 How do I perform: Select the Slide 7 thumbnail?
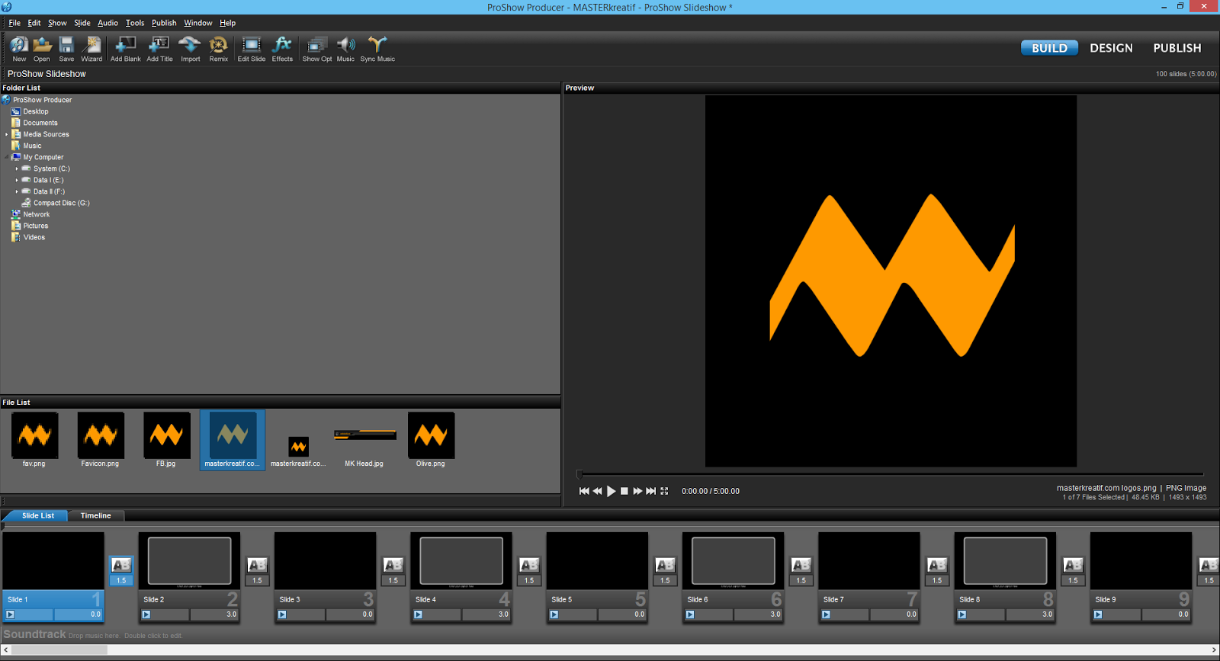pyautogui.click(x=868, y=560)
